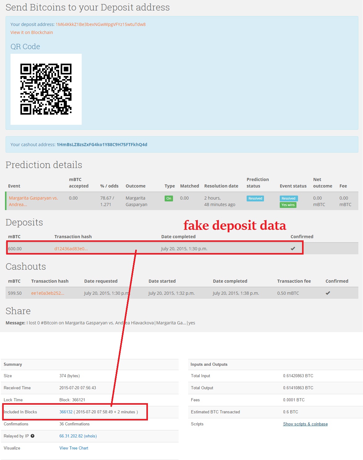Image resolution: width=363 pixels, height=460 pixels.
Task: Click the 600.00 mBTC deposit amount
Action: 15,249
